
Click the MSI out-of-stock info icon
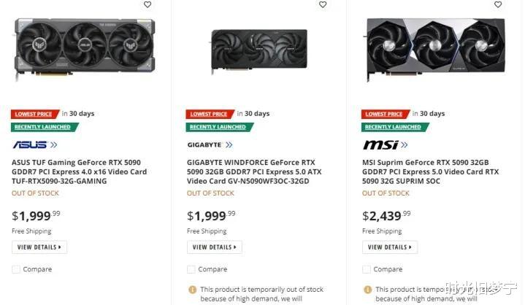367,289
